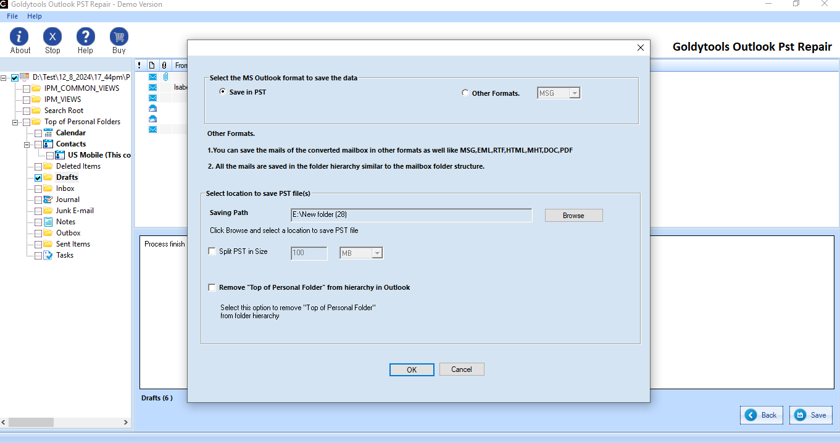Click the Outbox folder icon
Screen dimensions: 840x443
48,233
